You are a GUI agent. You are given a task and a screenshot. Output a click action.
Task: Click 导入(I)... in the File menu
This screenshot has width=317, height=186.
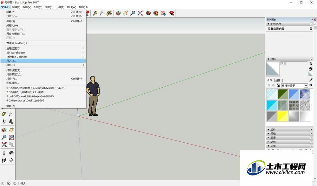(43, 61)
